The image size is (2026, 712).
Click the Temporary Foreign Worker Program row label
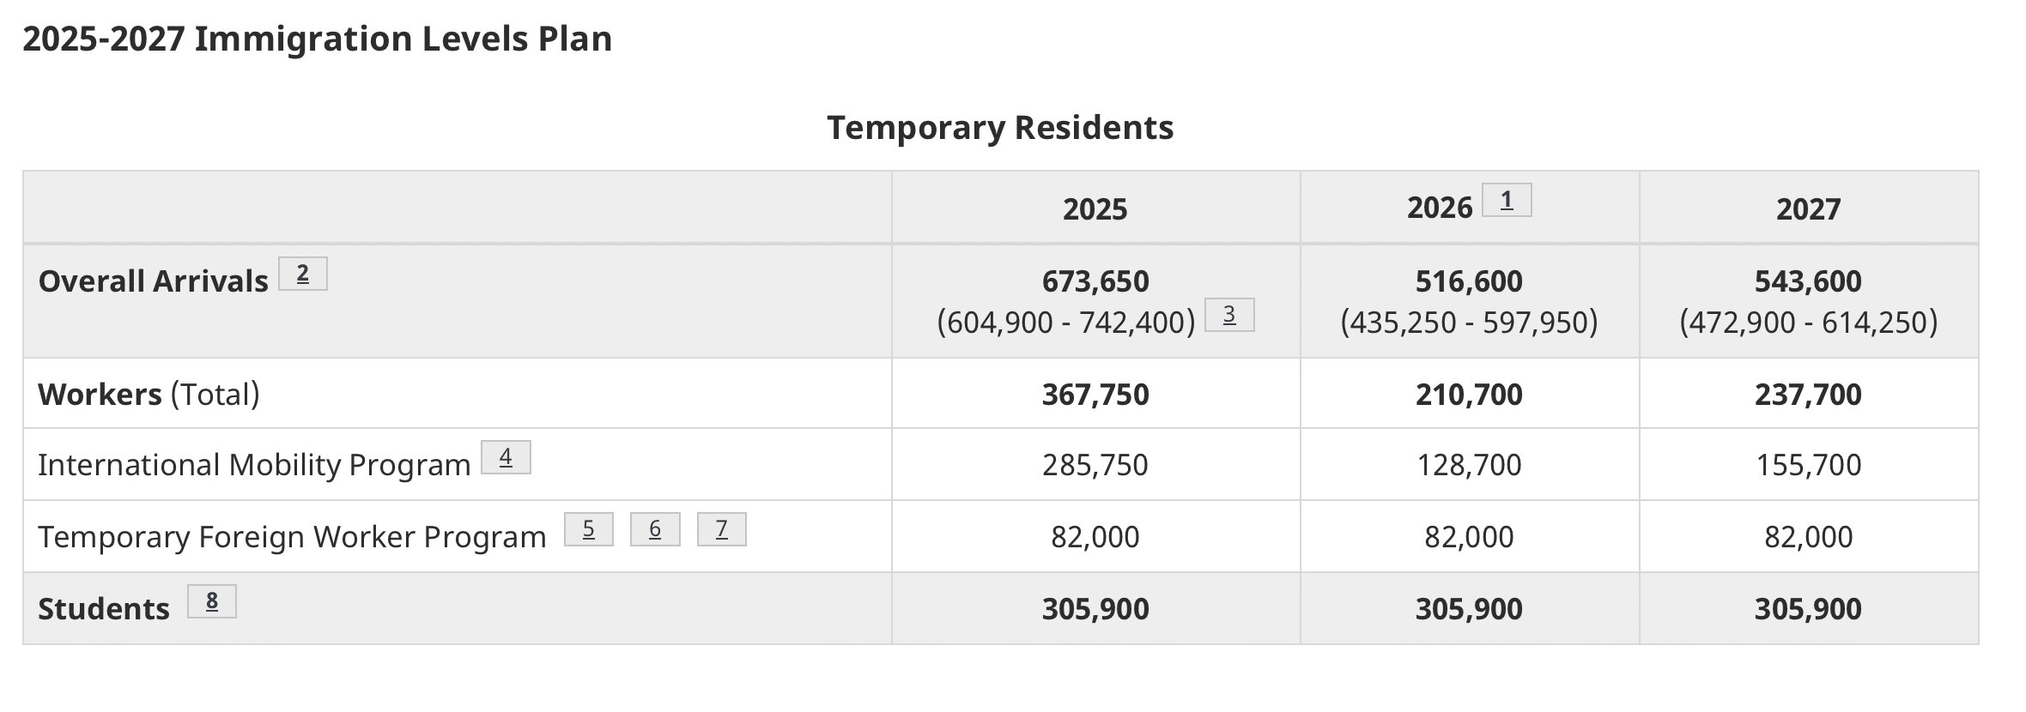point(292,537)
